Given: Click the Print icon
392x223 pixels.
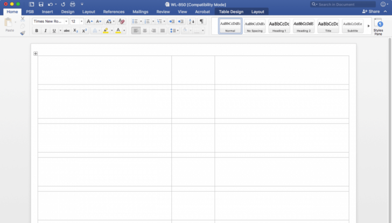Looking at the screenshot, I should click(73, 4).
